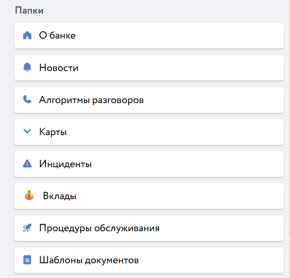Go to the Инциденты folder label
Screen dimensions: 290x278
pyautogui.click(x=65, y=164)
